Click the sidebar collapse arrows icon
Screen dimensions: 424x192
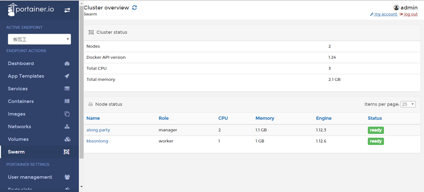point(67,10)
